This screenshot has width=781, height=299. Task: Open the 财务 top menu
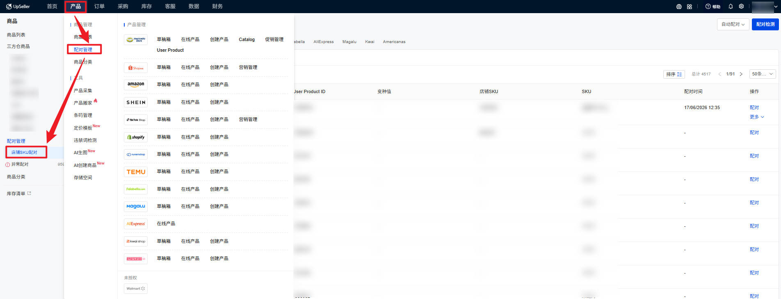217,7
